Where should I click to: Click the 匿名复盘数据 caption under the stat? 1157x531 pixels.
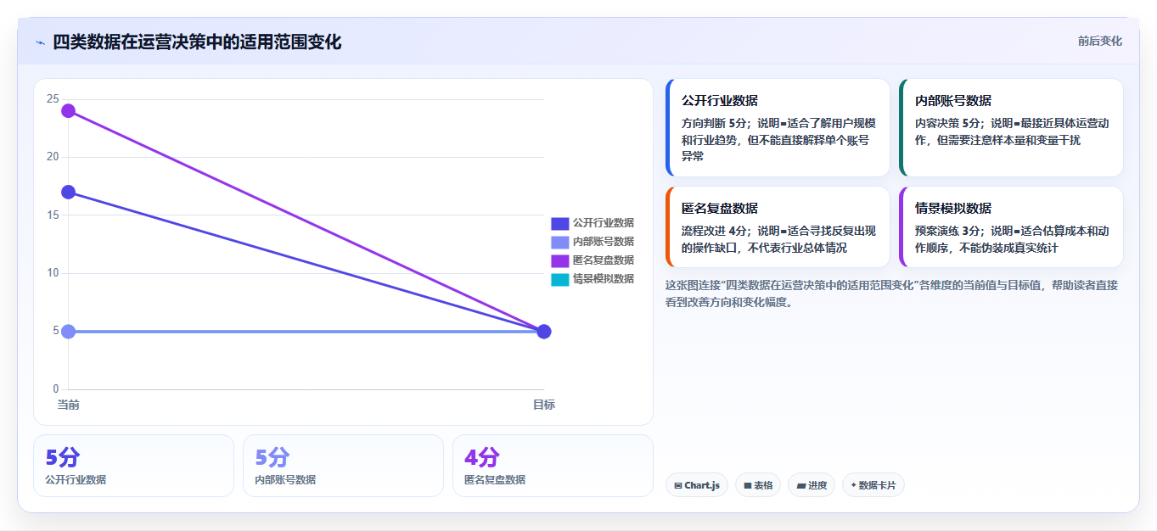tap(495, 479)
